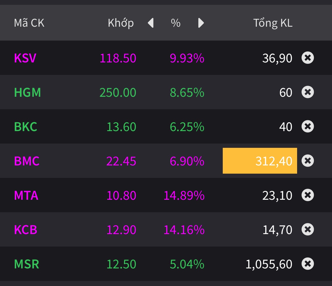This screenshot has height=286, width=332.
Task: Sort by Khớp price column header
Action: 121,23
